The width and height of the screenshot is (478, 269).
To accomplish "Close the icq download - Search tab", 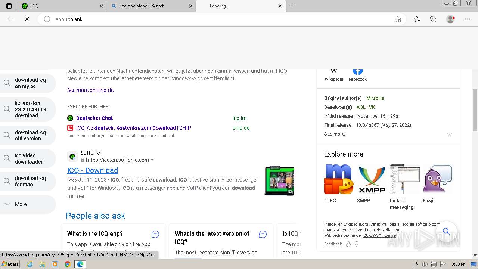I will point(191,6).
